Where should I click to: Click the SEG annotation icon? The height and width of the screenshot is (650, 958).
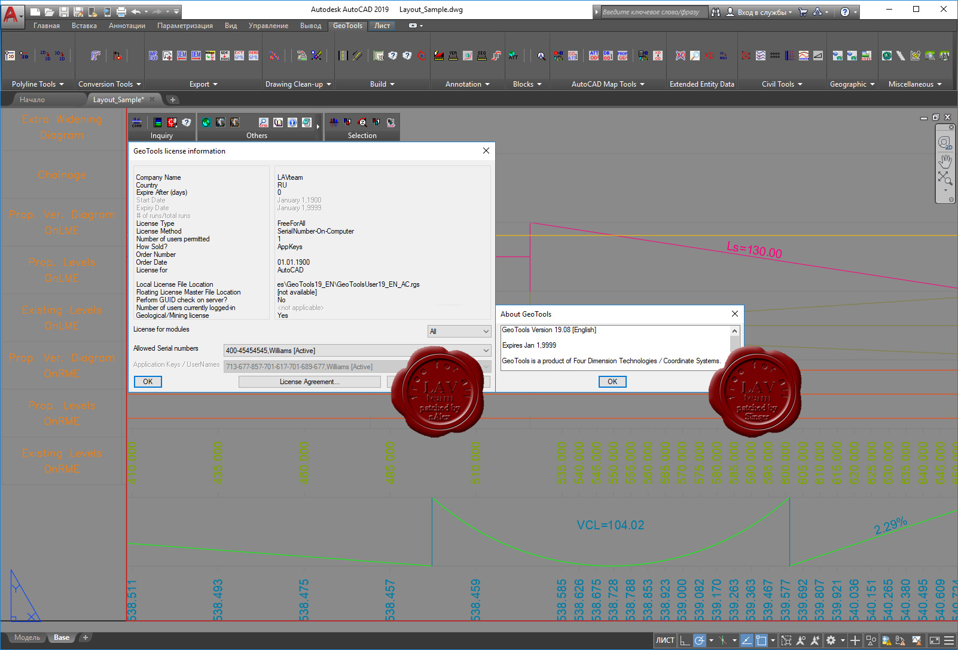pyautogui.click(x=482, y=56)
